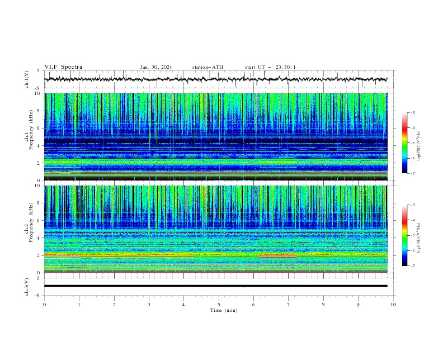Click the time axis tick label '0'

[x=44, y=305]
